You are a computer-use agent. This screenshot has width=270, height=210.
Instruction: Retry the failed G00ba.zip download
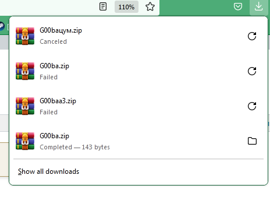(252, 71)
